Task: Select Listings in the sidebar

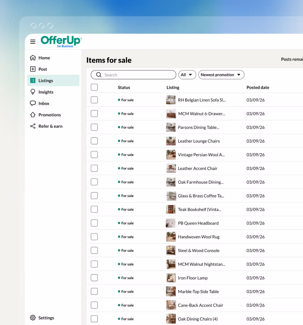Action: tap(53, 80)
